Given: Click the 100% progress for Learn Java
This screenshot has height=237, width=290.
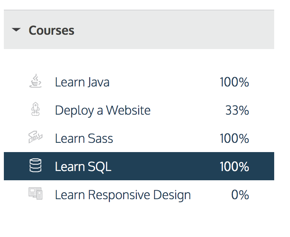Looking at the screenshot, I should [234, 82].
